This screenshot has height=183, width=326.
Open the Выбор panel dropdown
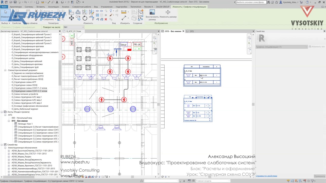6,23
